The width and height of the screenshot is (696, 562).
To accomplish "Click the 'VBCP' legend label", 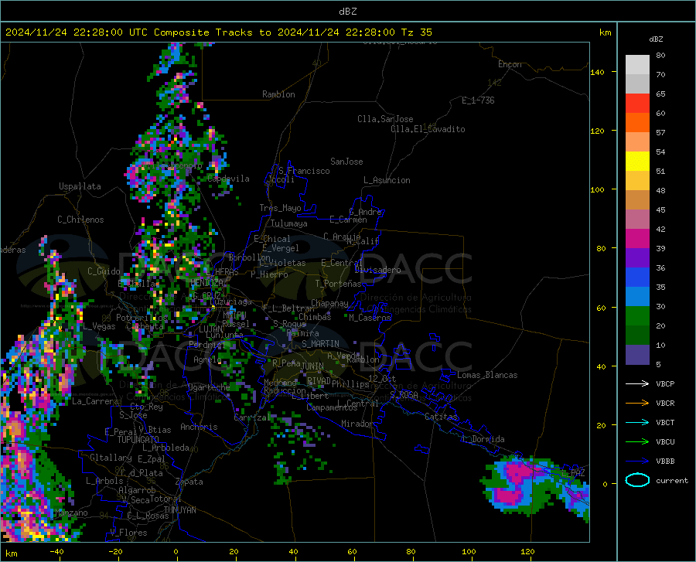I will click(665, 383).
